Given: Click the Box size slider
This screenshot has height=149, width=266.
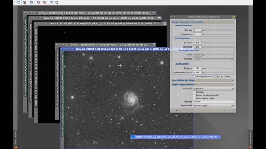Looking at the screenshot, I should point(218,30).
